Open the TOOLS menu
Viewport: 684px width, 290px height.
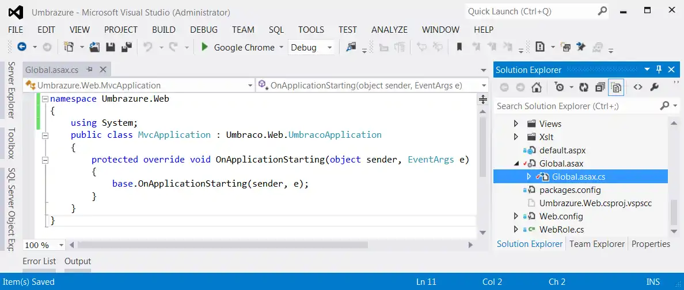tap(311, 29)
